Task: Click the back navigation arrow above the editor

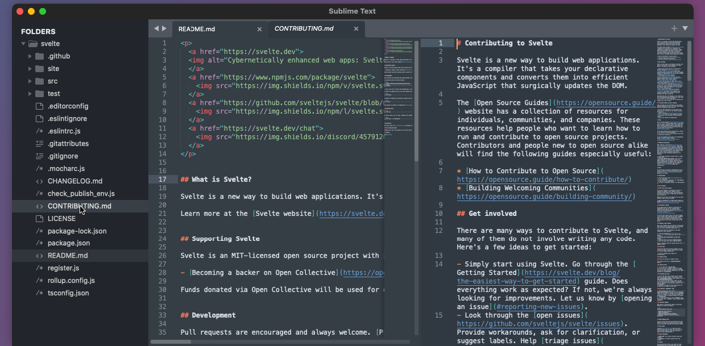Action: click(156, 28)
